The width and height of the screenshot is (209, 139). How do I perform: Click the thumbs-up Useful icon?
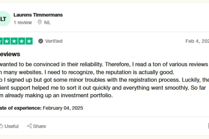[x=1, y=126]
